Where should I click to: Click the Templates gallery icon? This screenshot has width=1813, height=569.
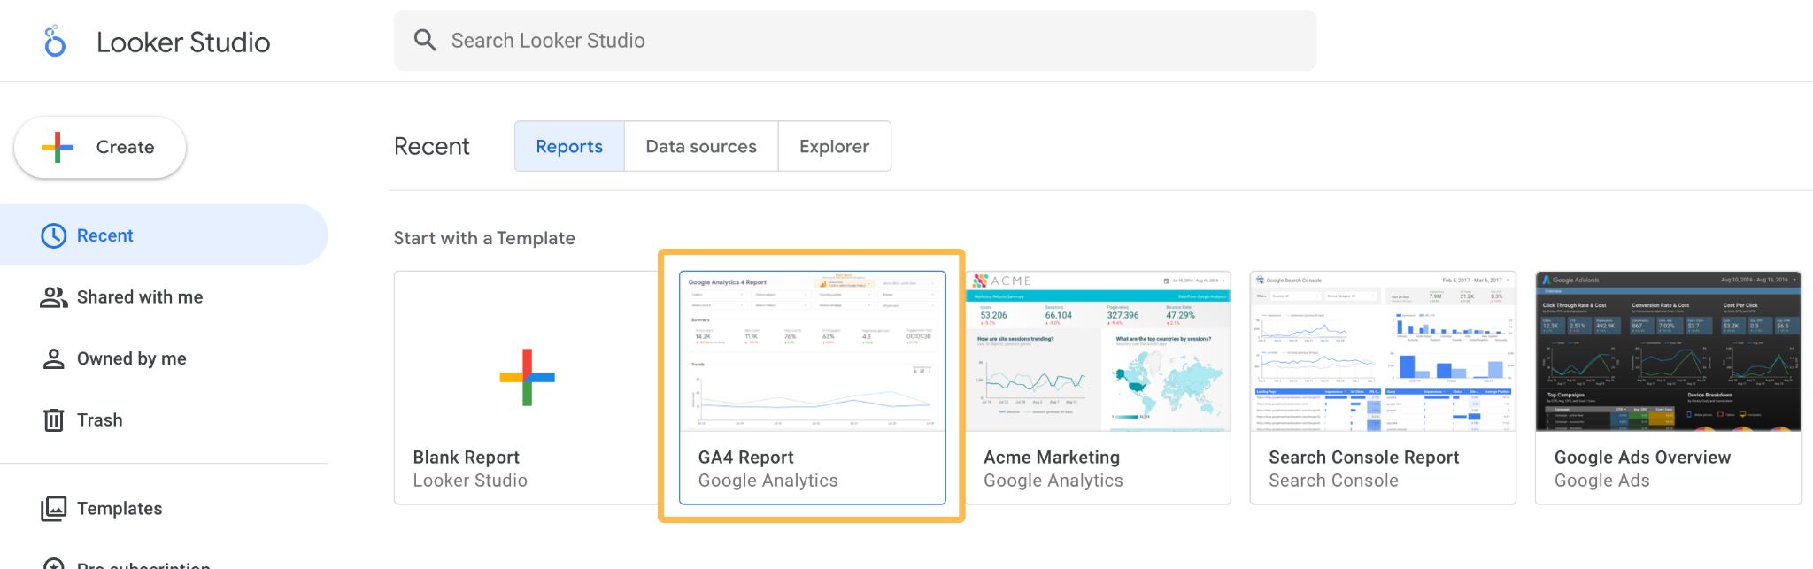[x=54, y=508]
